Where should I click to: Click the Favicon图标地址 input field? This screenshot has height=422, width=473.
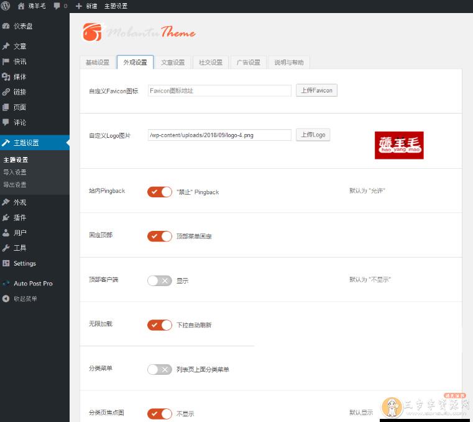point(219,91)
